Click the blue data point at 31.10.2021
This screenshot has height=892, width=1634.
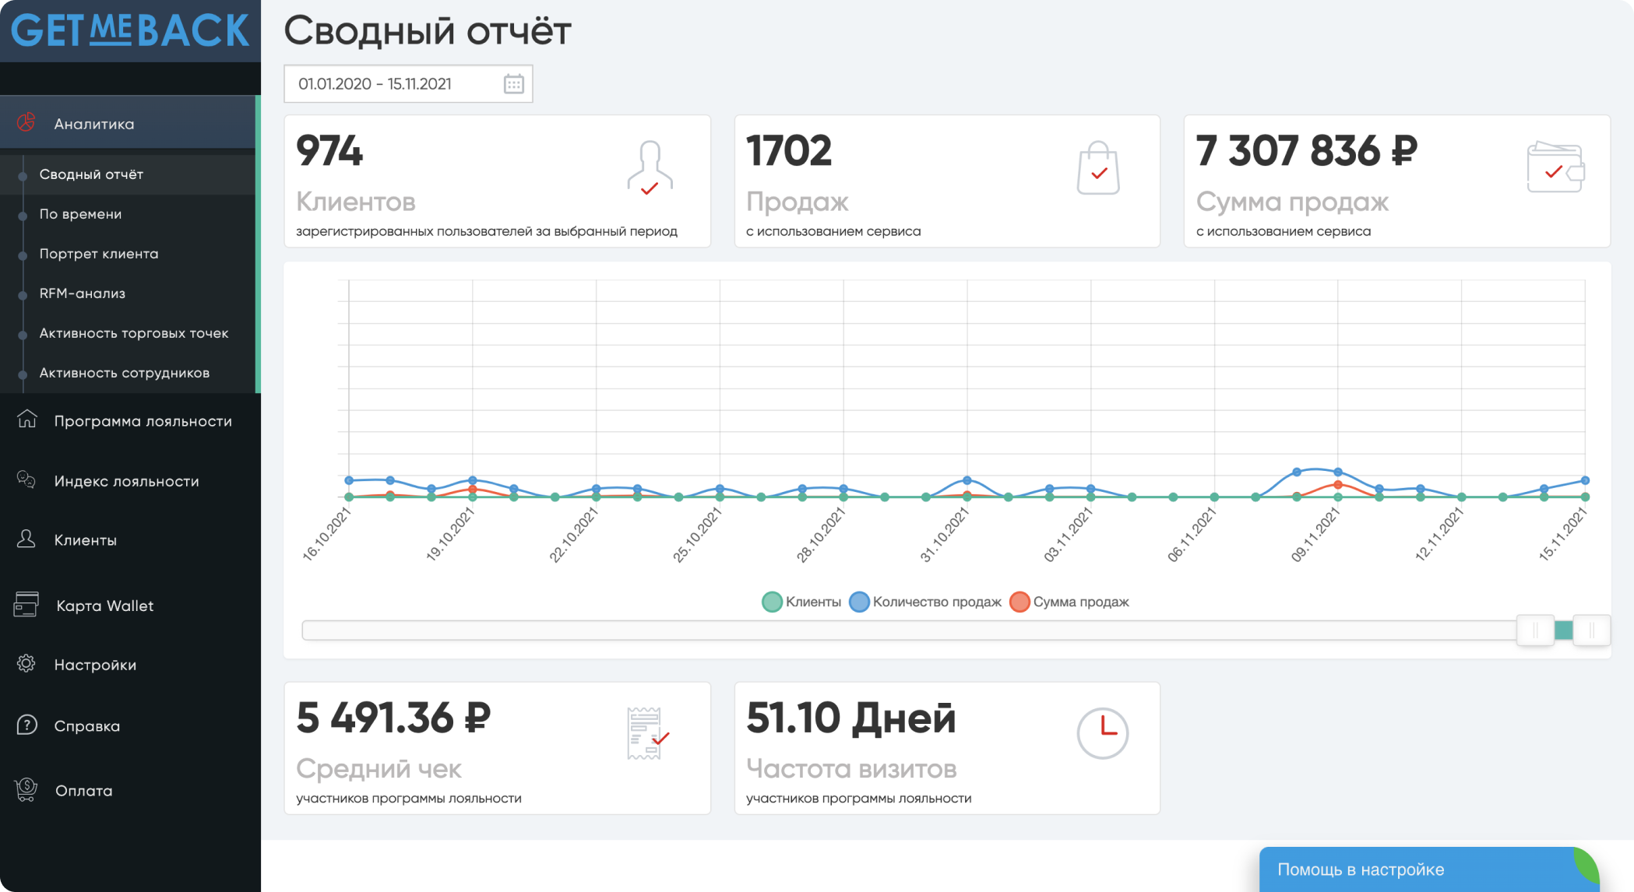pos(967,480)
